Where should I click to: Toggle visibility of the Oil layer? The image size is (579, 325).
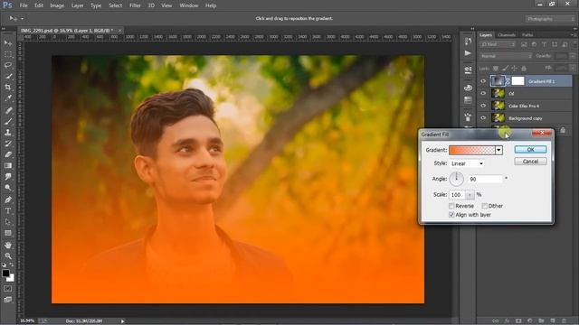pos(483,93)
